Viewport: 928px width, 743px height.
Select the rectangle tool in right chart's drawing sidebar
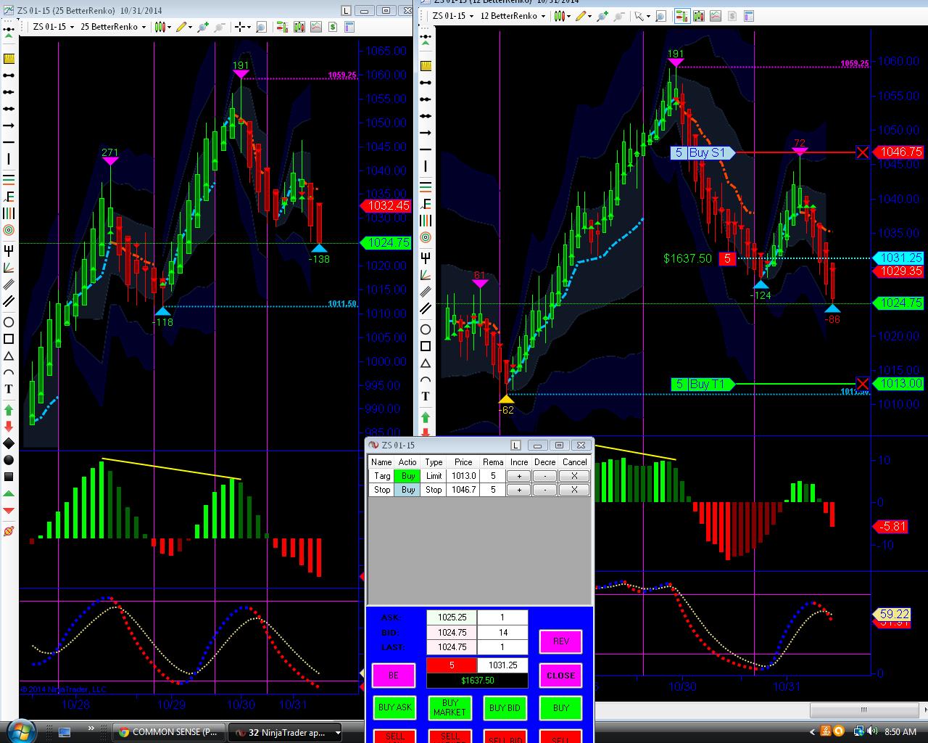[426, 346]
